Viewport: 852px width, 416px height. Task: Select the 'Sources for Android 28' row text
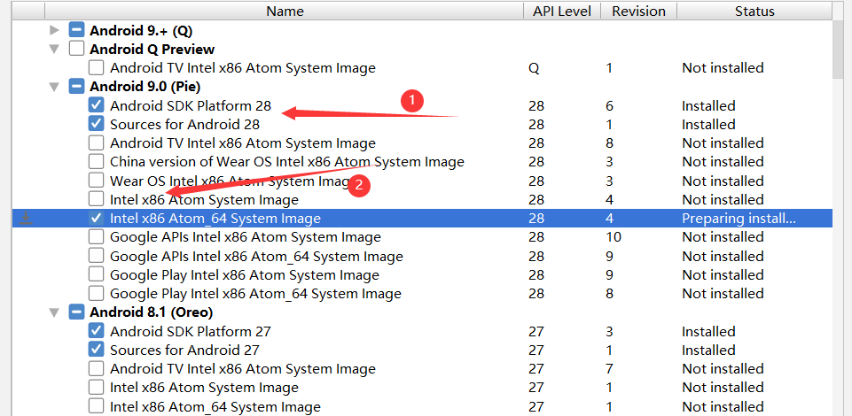[184, 124]
